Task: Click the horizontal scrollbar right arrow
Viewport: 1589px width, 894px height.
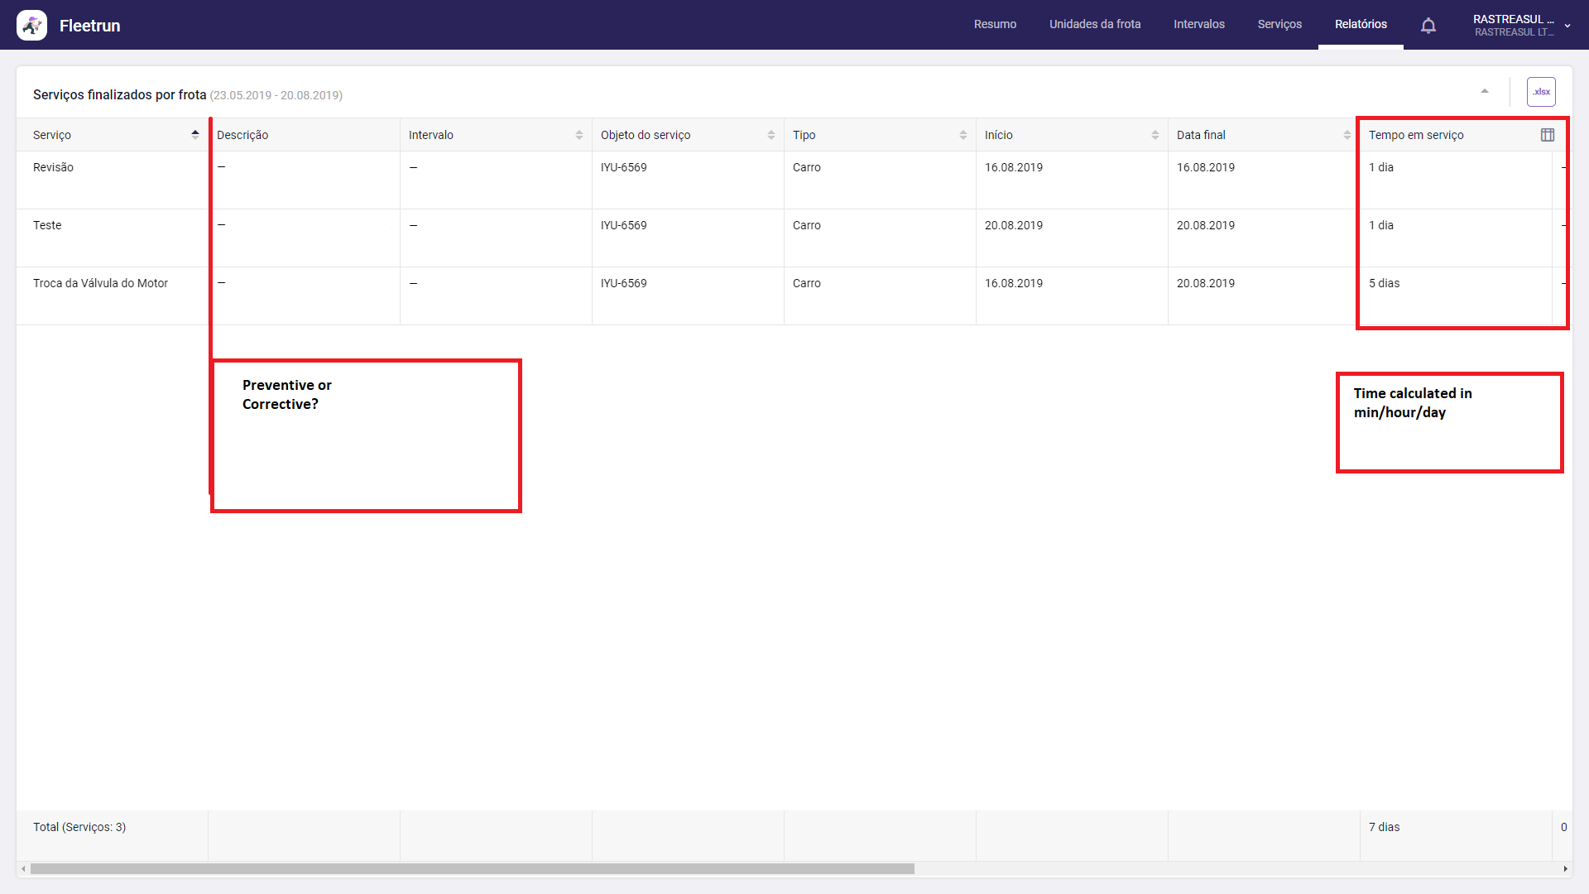Action: (1565, 869)
